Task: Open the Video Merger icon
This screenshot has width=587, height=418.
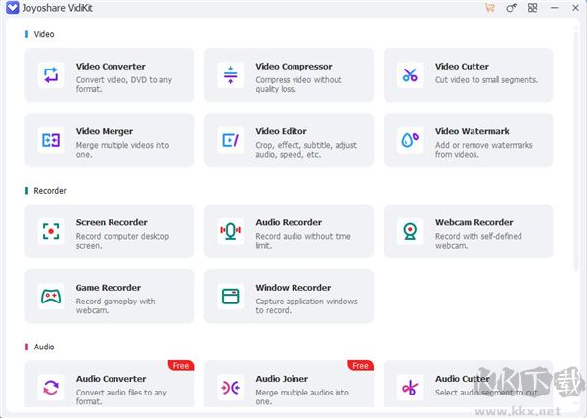Action: click(51, 140)
